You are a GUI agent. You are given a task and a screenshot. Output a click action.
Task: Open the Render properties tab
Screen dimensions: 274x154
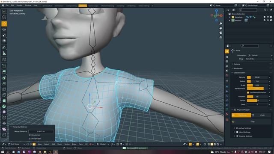(227, 57)
